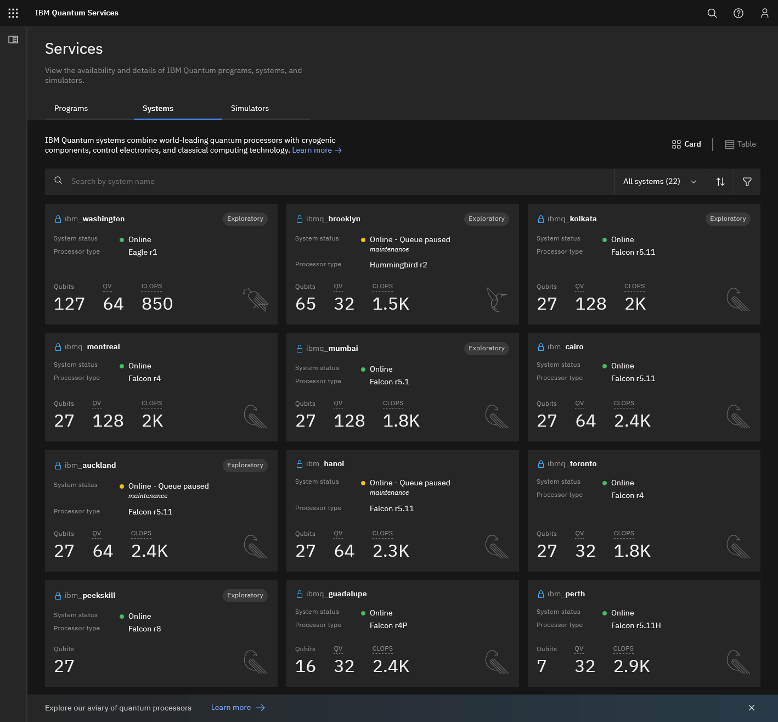Click 'Online - Queue paused' status on ibm_hanoi
This screenshot has height=722, width=778.
click(410, 483)
